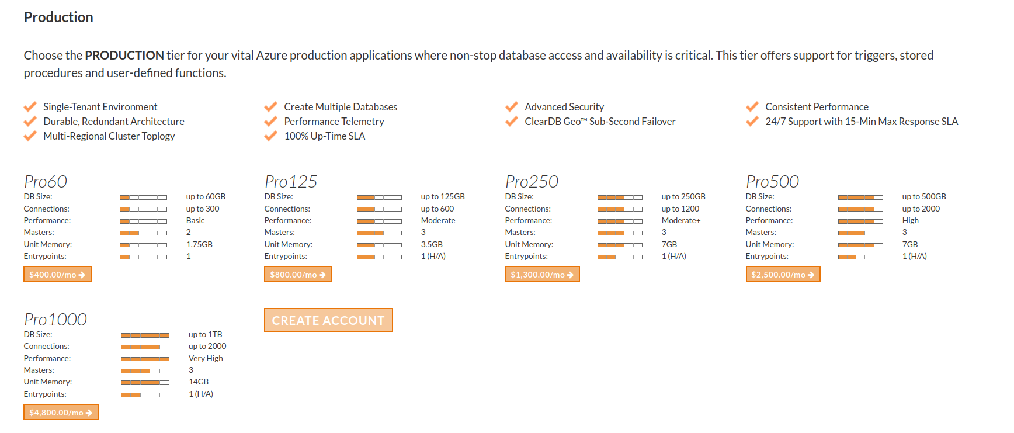Click checkmark icon beside Single-Tenant Environment
The width and height of the screenshot is (1014, 433).
click(x=30, y=107)
